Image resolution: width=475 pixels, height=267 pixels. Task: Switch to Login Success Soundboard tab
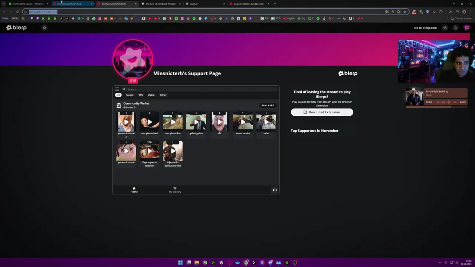(x=249, y=4)
